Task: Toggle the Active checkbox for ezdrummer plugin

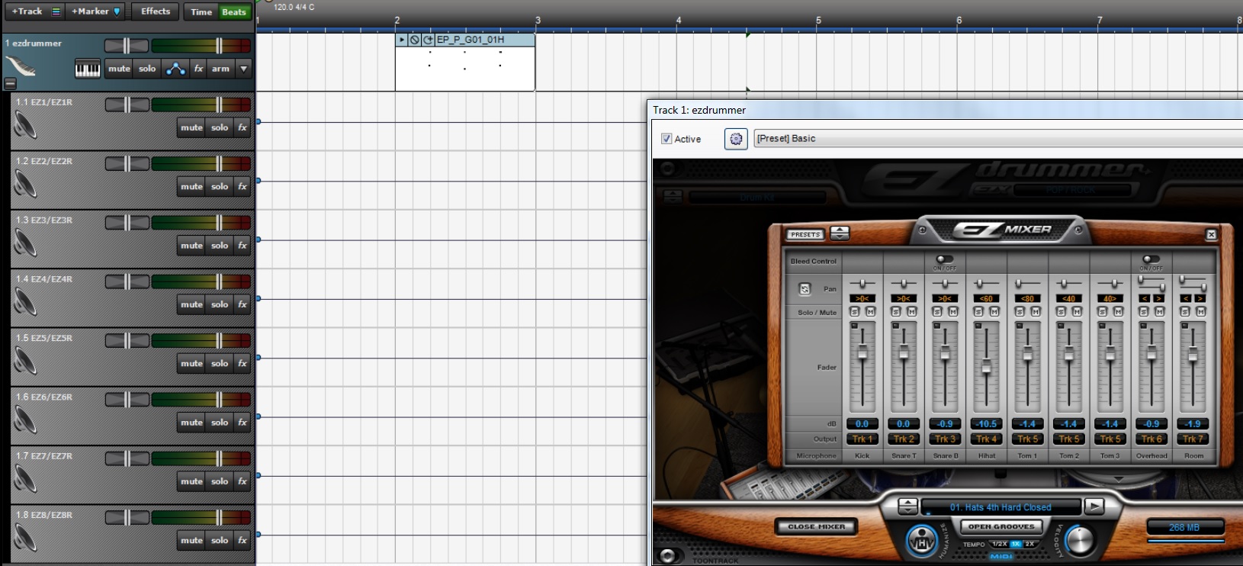Action: coord(666,139)
